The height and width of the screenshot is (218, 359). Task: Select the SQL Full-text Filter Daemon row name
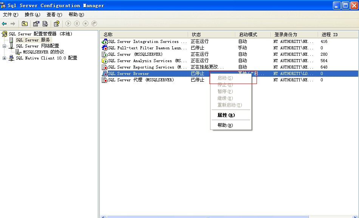tap(147, 48)
